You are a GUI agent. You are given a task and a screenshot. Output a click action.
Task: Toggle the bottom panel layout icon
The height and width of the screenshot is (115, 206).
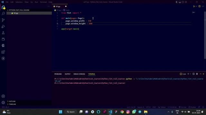click(180, 2)
